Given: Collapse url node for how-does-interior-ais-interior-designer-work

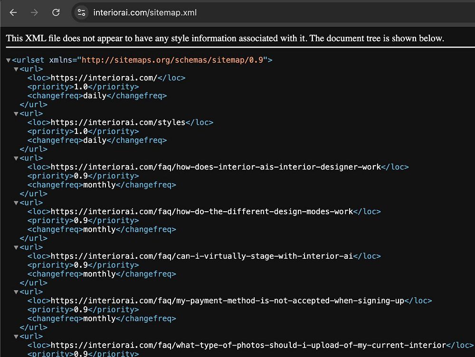Looking at the screenshot, I should click(16, 159).
